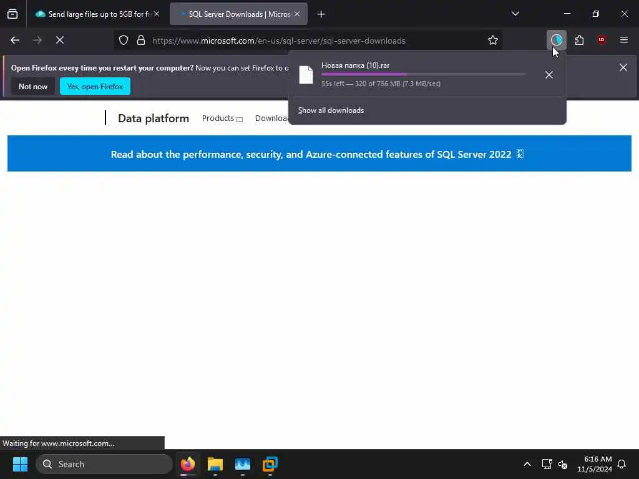Open Firefox from the taskbar
This screenshot has height=479, width=639.
click(x=187, y=464)
